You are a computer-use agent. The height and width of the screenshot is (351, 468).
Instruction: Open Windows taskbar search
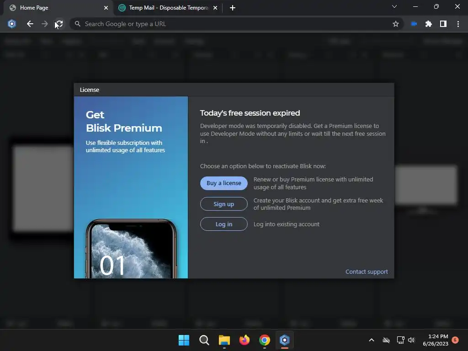tap(204, 340)
